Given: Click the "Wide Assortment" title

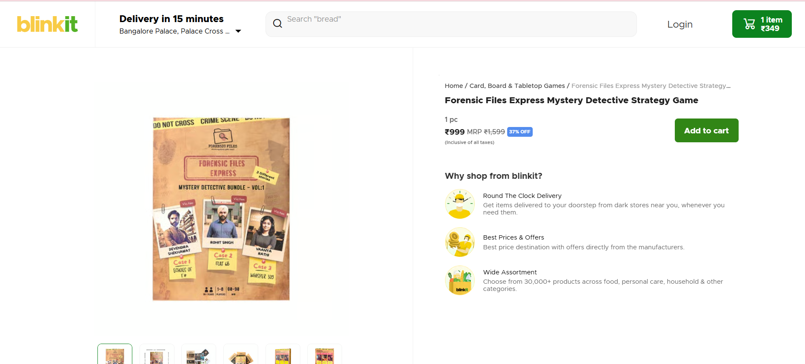Looking at the screenshot, I should coord(510,272).
